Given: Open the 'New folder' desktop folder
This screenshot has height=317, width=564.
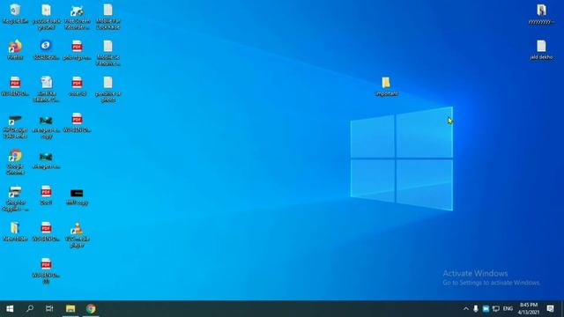Looking at the screenshot, I should 15,231.
